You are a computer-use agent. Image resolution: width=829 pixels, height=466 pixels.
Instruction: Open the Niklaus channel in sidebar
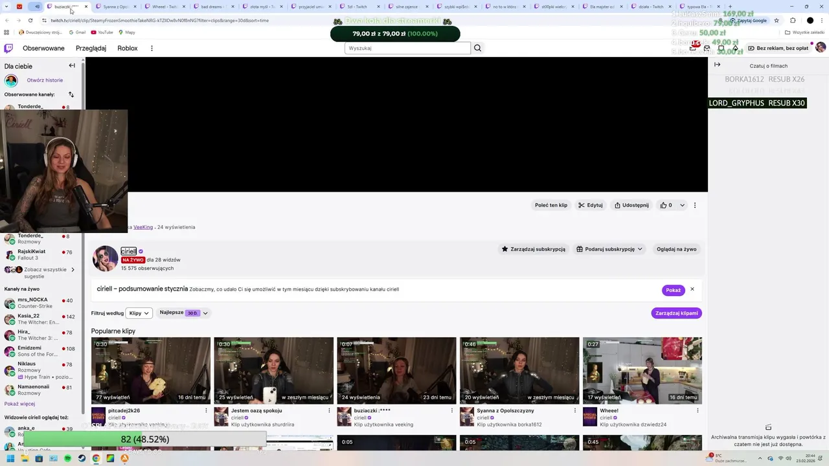40,370
